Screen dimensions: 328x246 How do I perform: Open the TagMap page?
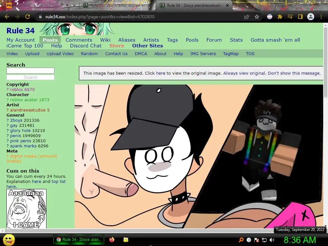(231, 54)
